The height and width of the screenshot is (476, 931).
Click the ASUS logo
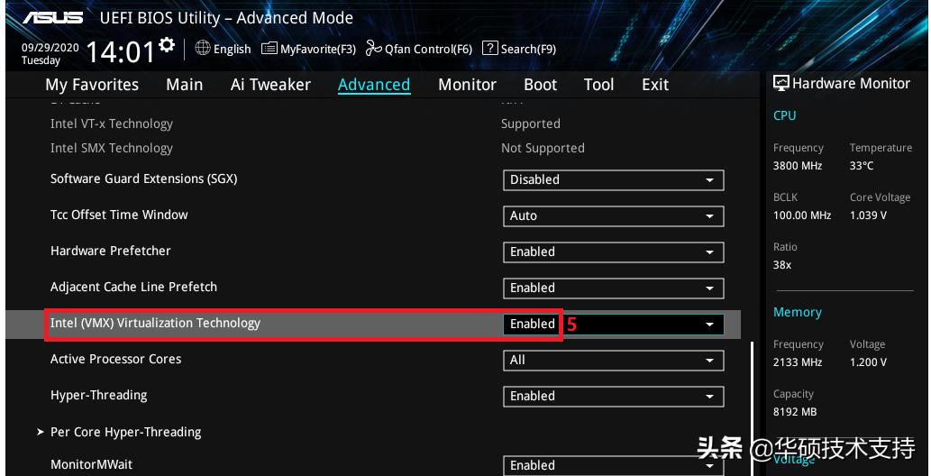pos(52,18)
